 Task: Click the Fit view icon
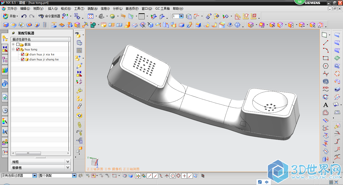click(91, 16)
